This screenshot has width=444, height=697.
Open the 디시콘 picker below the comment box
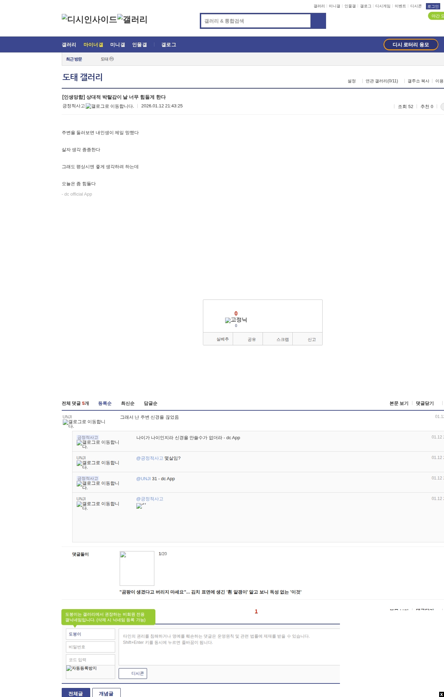click(133, 673)
